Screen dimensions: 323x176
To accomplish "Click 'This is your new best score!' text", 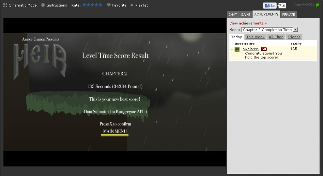I will pyautogui.click(x=115, y=99).
